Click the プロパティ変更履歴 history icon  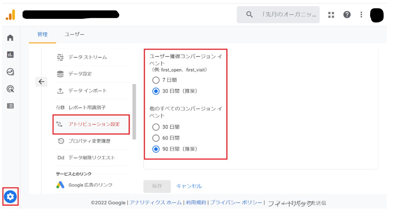[61, 141]
